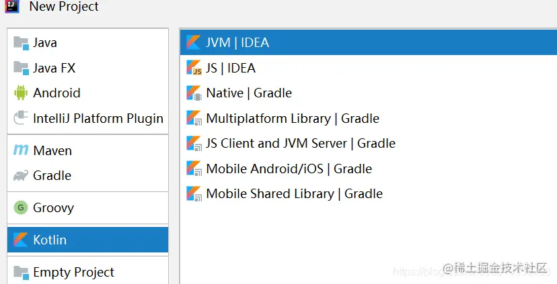Select the Java project type
The height and width of the screenshot is (284, 557).
click(45, 43)
